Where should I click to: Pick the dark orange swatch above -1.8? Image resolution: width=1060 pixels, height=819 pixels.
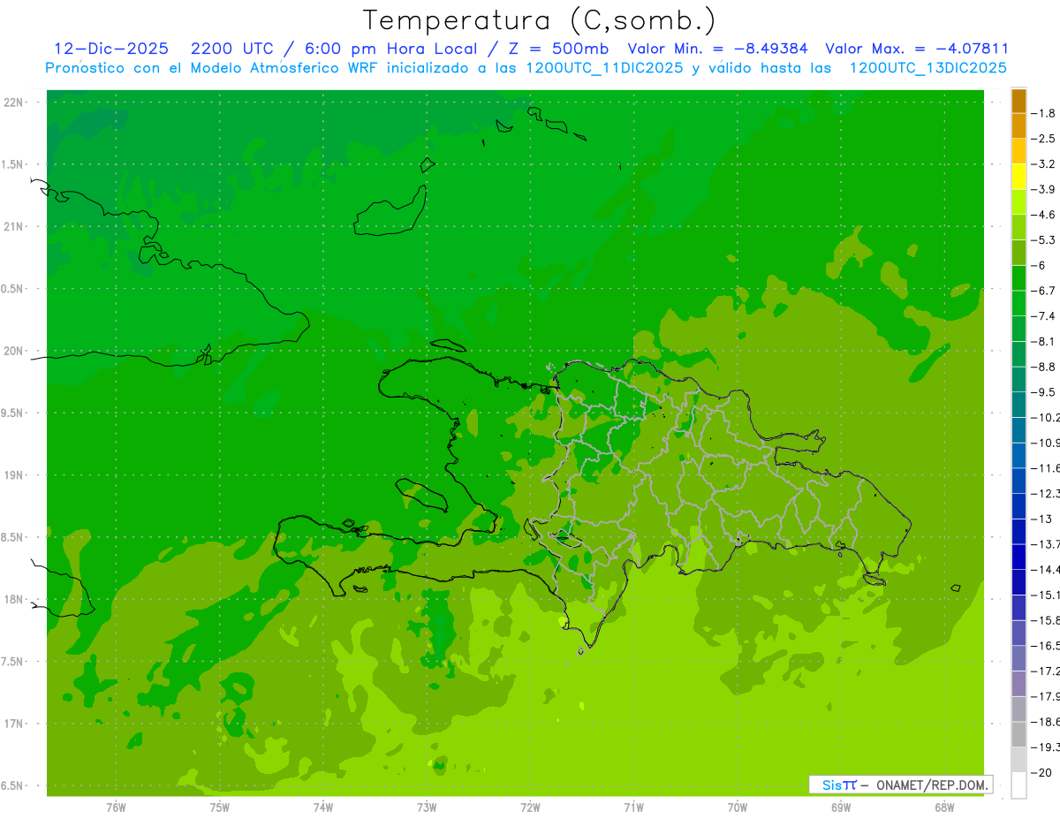click(1019, 101)
